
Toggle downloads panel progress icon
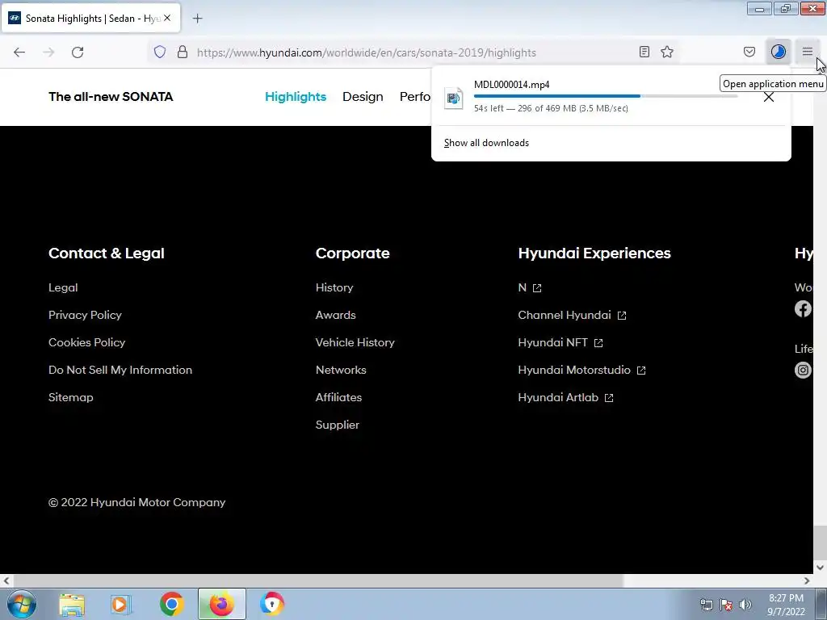point(779,52)
